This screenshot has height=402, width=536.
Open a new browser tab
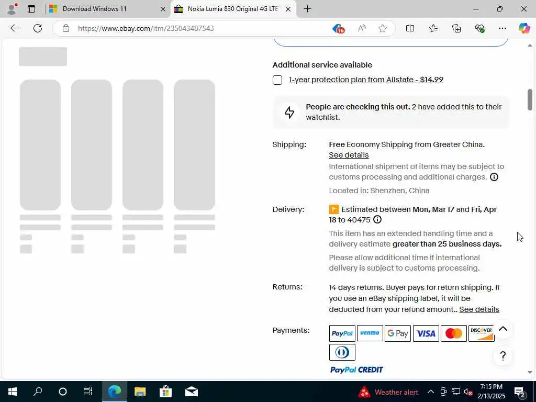(x=307, y=9)
